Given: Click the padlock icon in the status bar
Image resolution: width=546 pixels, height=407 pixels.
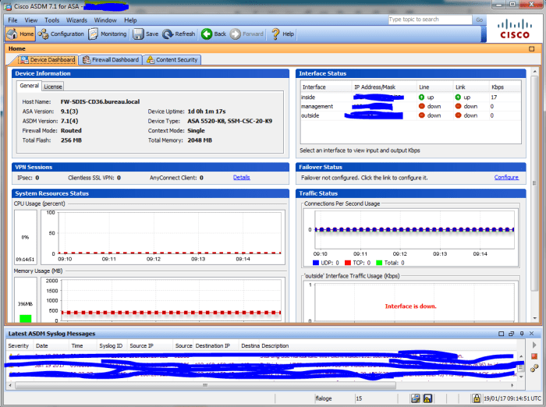Looking at the screenshot, I should click(476, 398).
